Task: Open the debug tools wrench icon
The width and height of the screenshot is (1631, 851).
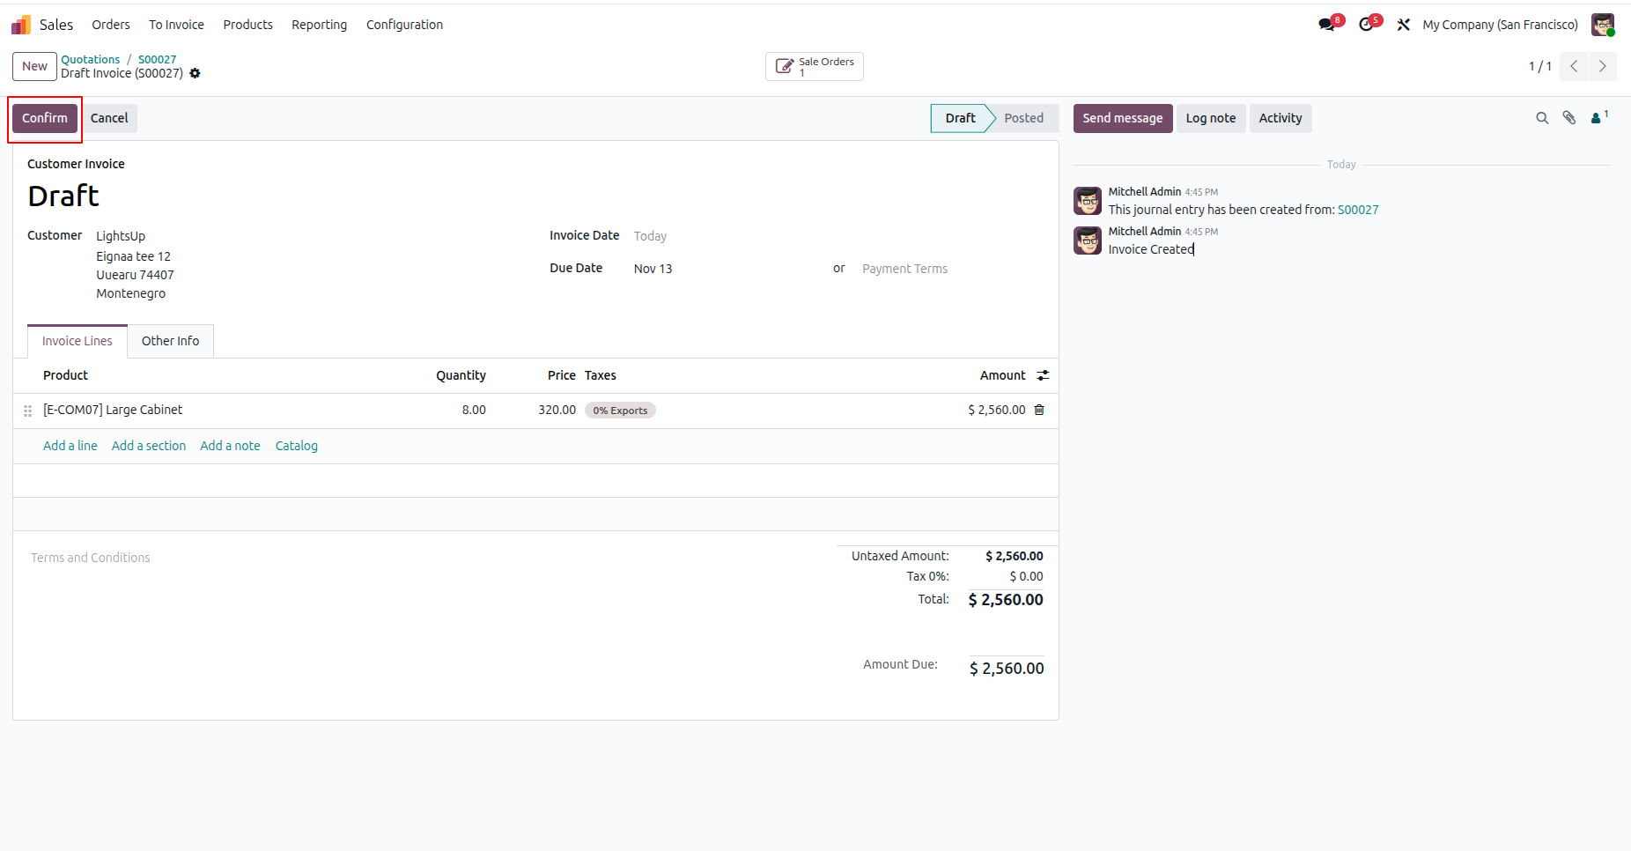Action: click(1404, 25)
